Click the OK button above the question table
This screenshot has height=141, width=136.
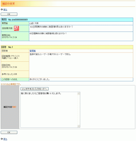pyautogui.click(x=9, y=14)
